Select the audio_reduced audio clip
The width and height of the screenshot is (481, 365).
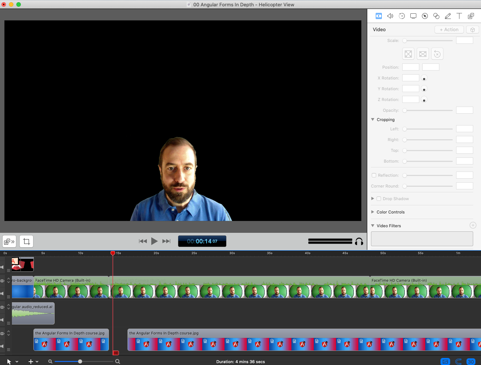click(33, 313)
